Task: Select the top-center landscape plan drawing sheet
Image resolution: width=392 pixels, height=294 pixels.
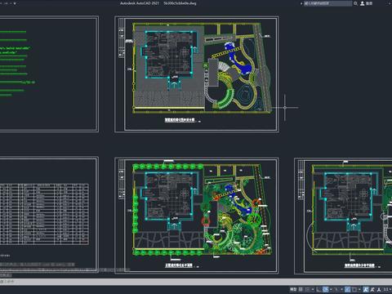Action: pos(197,74)
